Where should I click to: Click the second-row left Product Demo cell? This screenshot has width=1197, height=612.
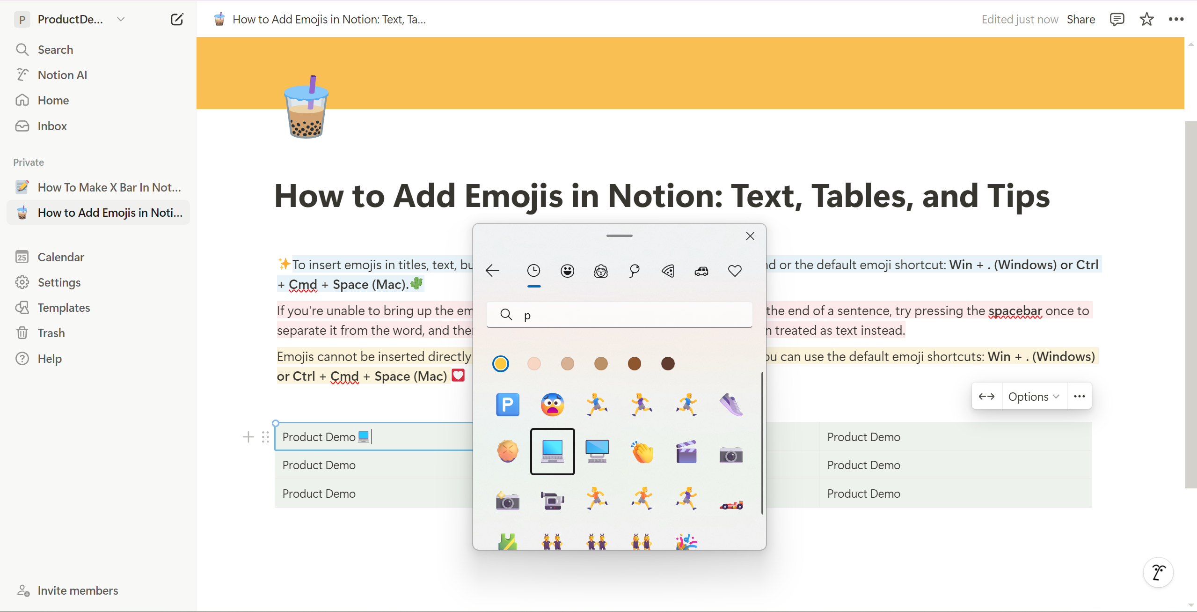click(374, 465)
